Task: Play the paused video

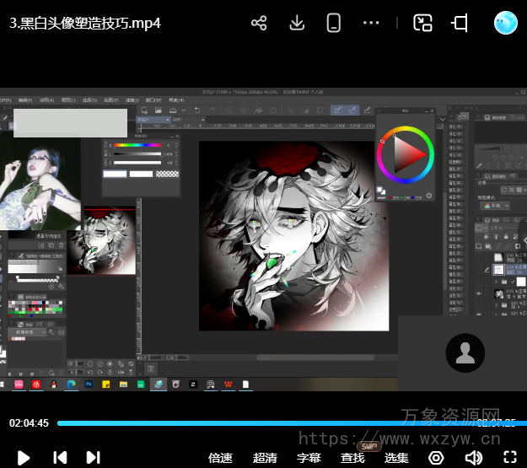Action: tap(24, 457)
